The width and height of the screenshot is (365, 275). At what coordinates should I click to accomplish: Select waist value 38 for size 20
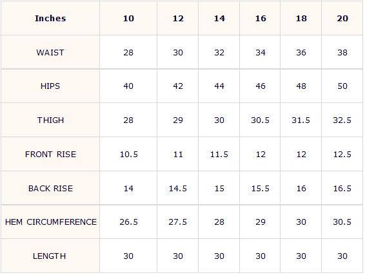click(x=342, y=52)
